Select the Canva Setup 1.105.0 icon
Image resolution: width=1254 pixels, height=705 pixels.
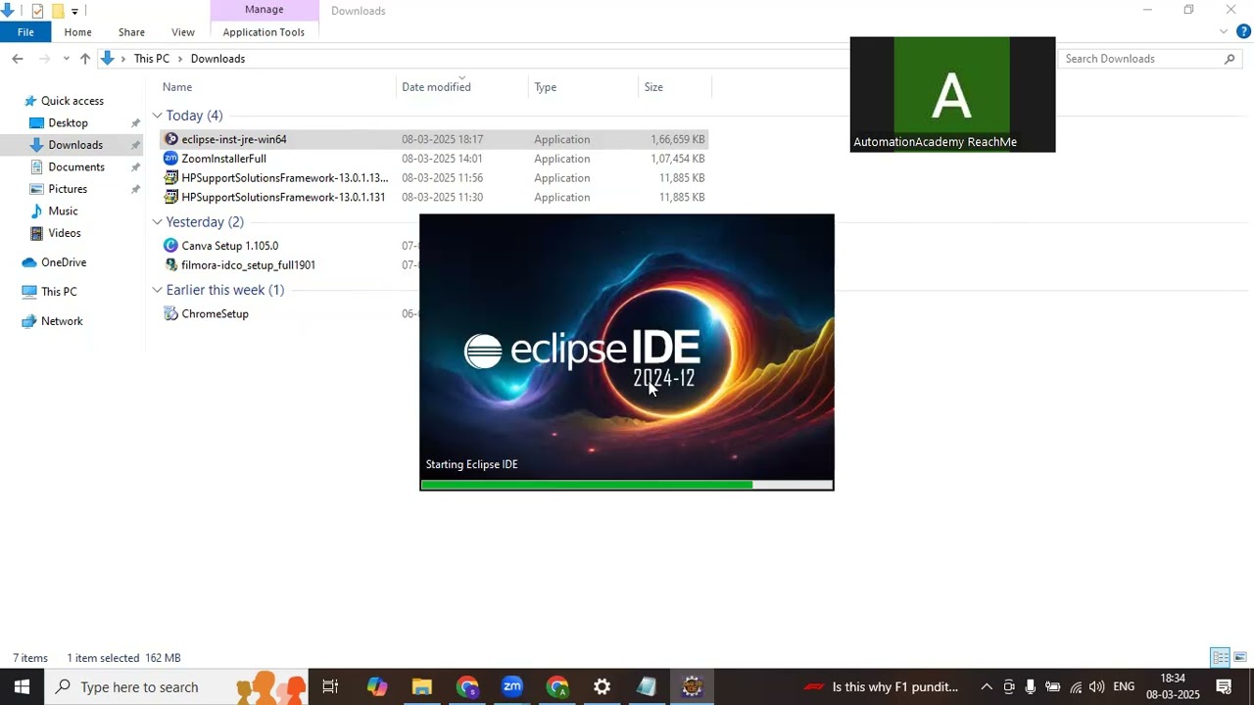click(x=171, y=246)
